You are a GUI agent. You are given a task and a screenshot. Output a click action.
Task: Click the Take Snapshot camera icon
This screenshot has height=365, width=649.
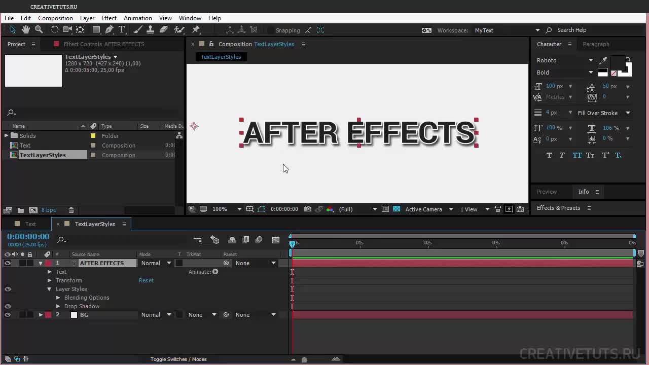click(x=308, y=209)
